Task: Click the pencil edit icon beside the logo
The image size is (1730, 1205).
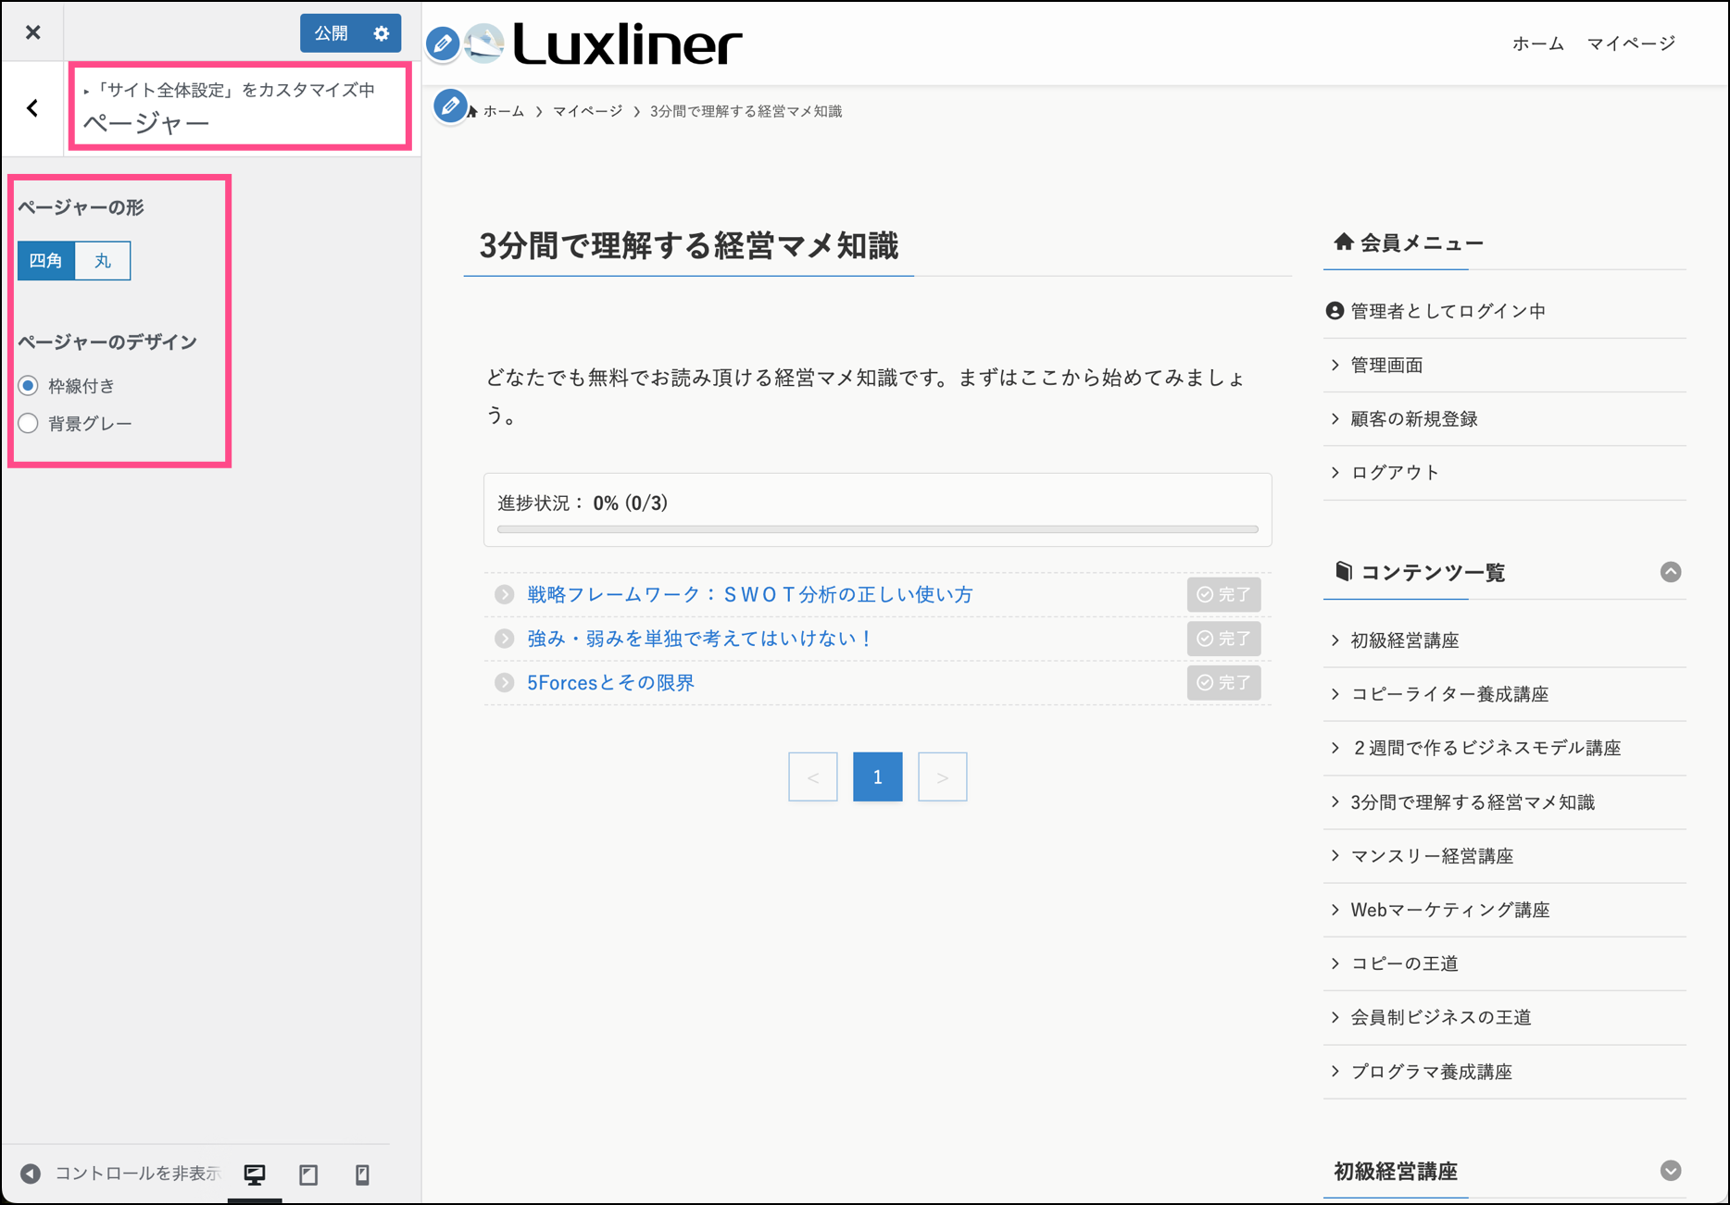Action: tap(443, 43)
